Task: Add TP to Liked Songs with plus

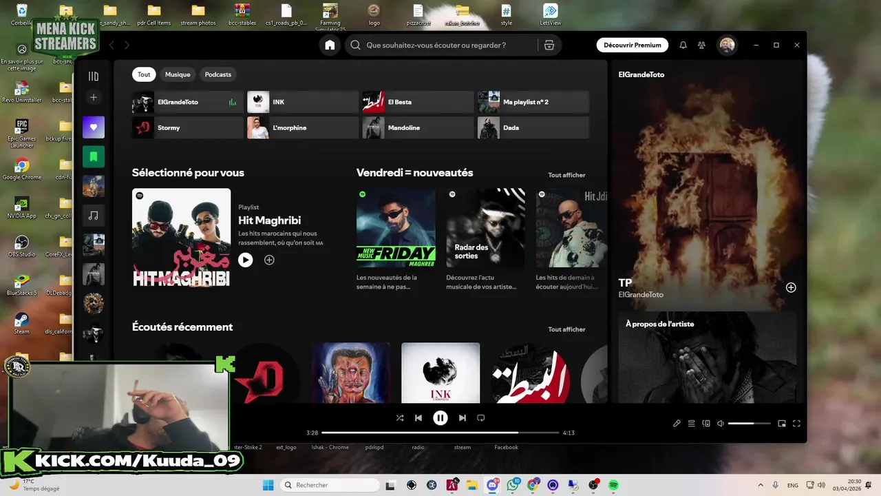Action: click(x=791, y=287)
